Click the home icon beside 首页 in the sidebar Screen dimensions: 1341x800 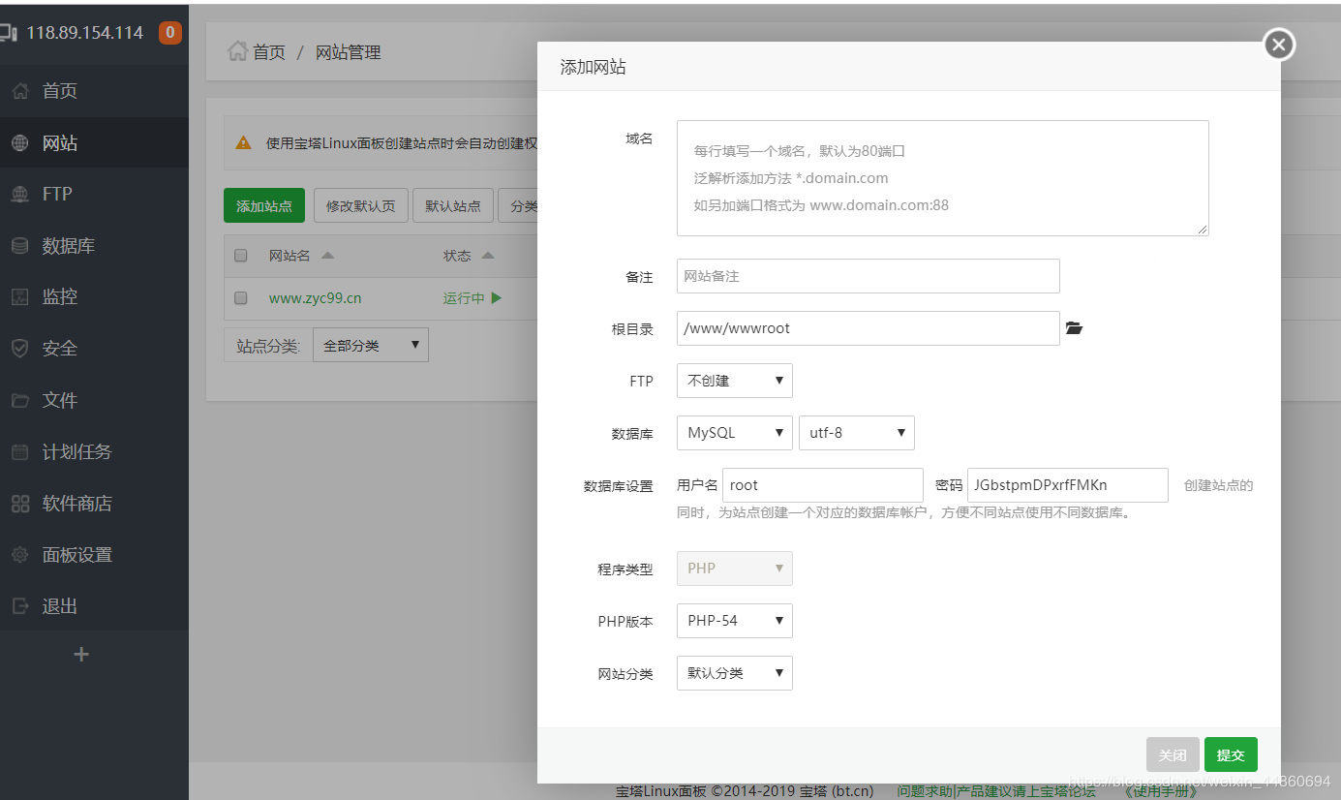pyautogui.click(x=20, y=91)
